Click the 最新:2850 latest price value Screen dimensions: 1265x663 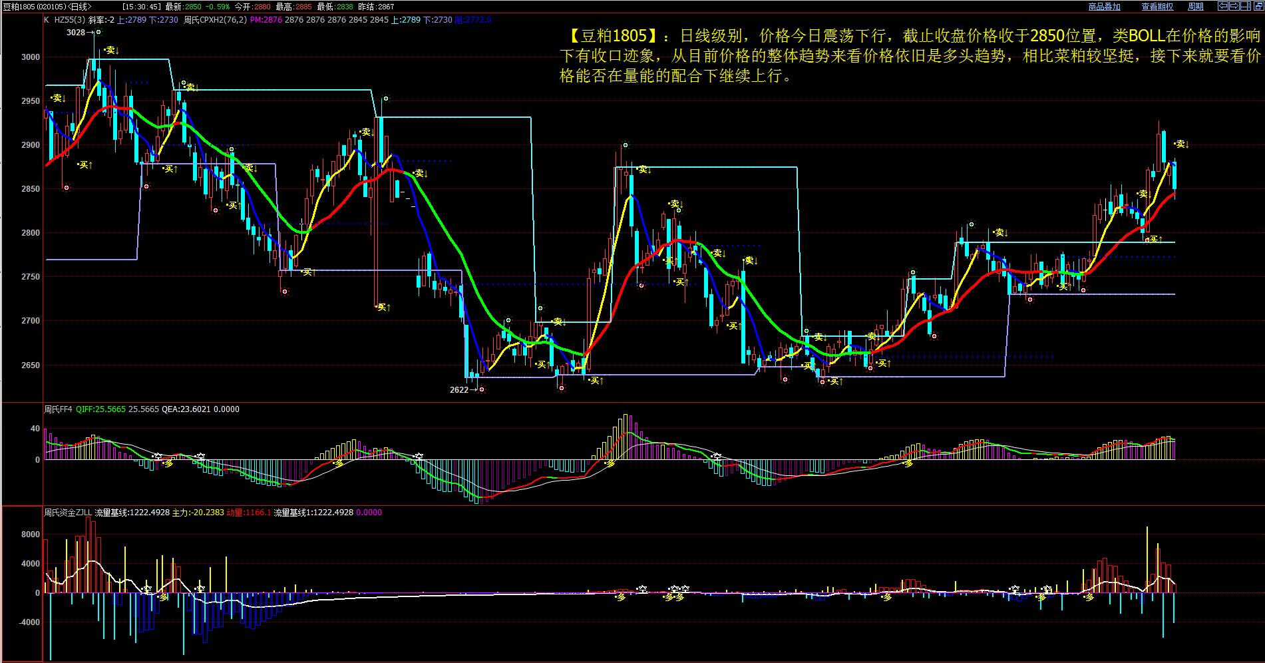(x=183, y=7)
